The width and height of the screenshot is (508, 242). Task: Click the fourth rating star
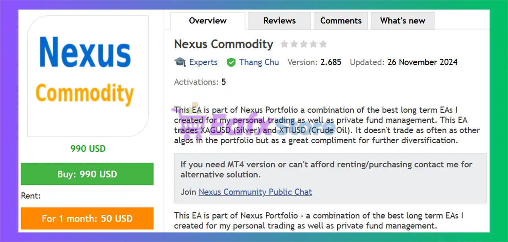click(x=314, y=44)
